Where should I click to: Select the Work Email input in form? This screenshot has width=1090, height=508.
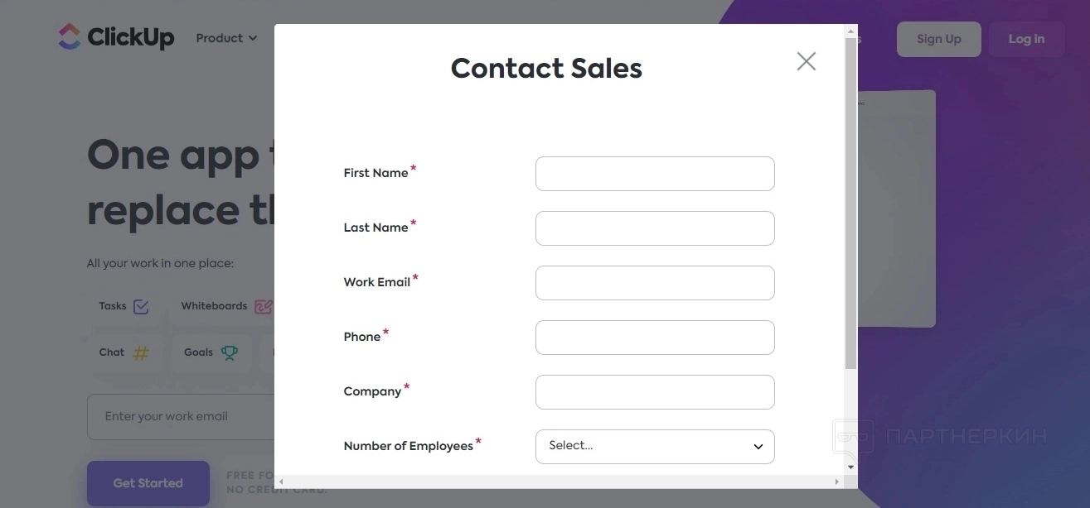pos(655,283)
